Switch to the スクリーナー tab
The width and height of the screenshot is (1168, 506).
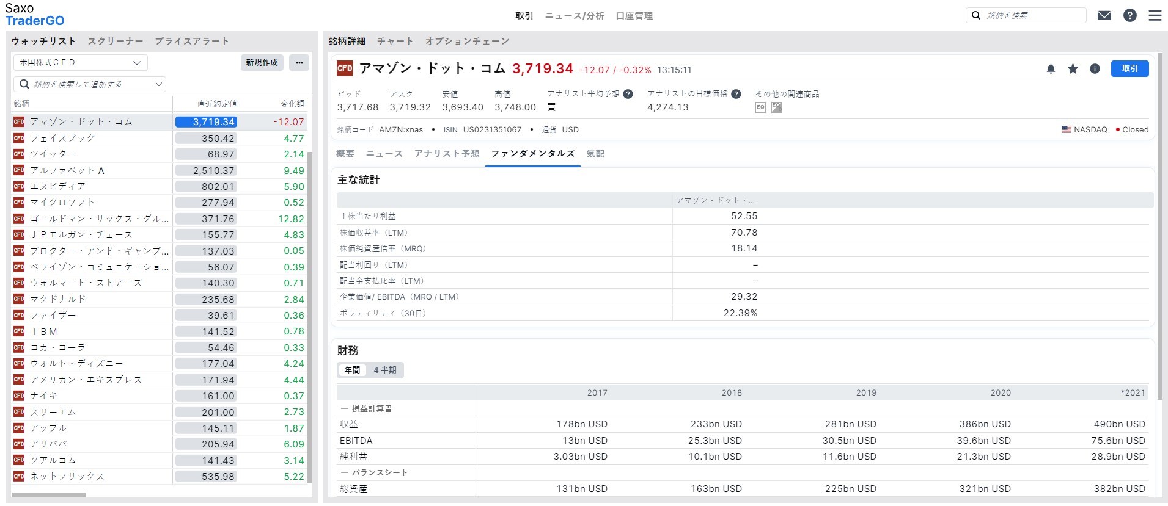116,42
